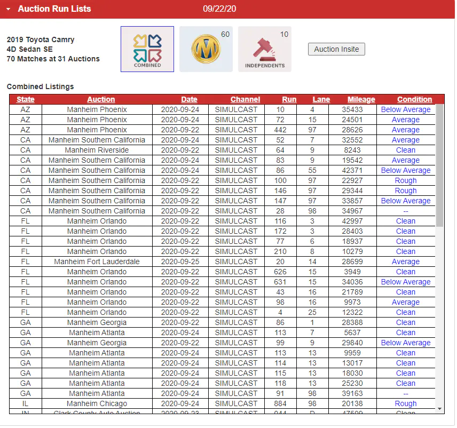This screenshot has height=428, width=457.
Task: Click mileage value 8243
Action: 353,150
